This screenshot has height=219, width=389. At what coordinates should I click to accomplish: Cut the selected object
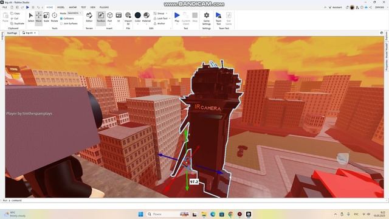15,19
